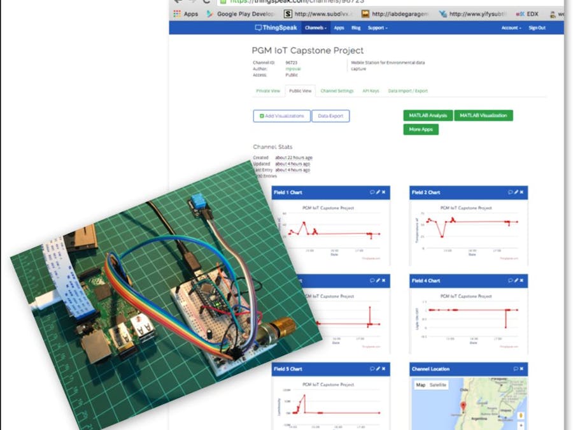Click the comment icon on Channel Location panel
The width and height of the screenshot is (573, 430).
coord(516,369)
